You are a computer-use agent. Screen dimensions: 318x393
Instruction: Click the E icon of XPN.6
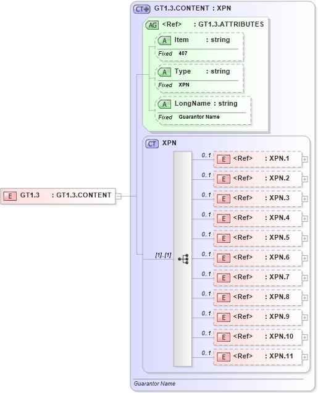point(224,258)
